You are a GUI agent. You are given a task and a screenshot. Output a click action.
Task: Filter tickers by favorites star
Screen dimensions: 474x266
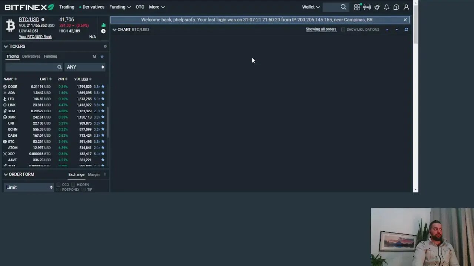tap(102, 57)
